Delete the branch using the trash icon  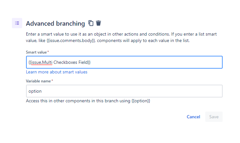point(98,23)
